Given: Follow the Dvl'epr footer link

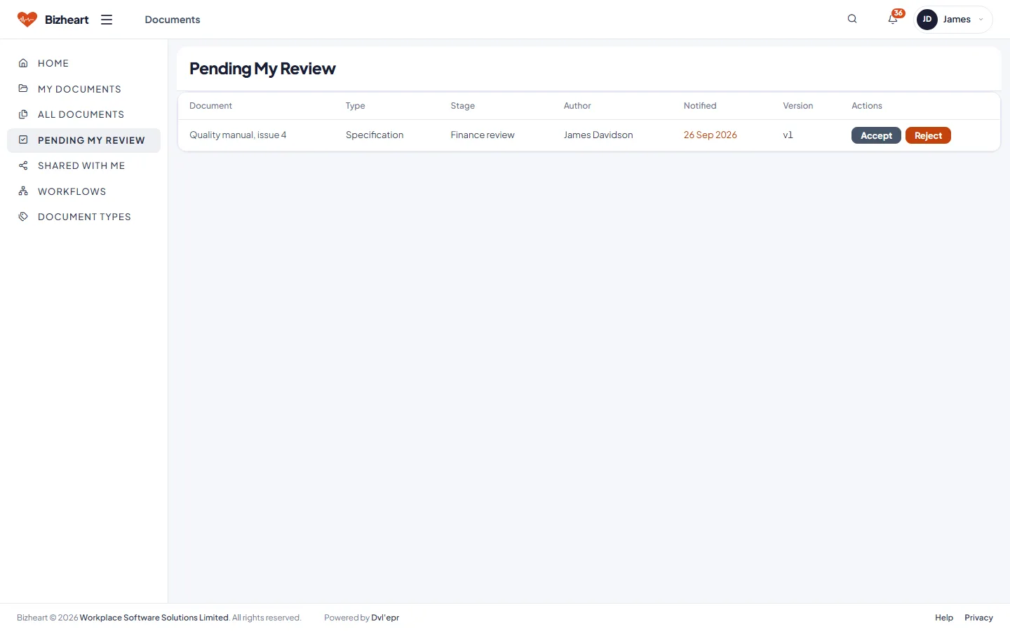Looking at the screenshot, I should 385,618.
